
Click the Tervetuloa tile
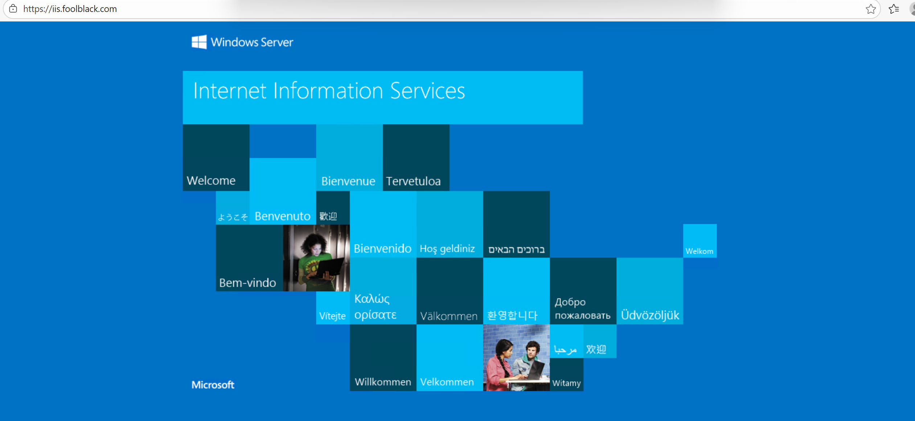[x=416, y=158]
